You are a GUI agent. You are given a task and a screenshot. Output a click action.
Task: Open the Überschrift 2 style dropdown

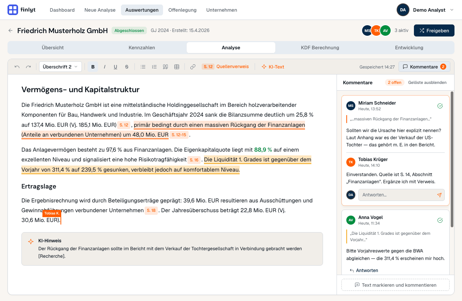[60, 67]
